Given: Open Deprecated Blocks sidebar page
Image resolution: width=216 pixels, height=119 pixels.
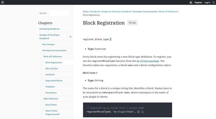Looking at the screenshot, I should [54, 81].
